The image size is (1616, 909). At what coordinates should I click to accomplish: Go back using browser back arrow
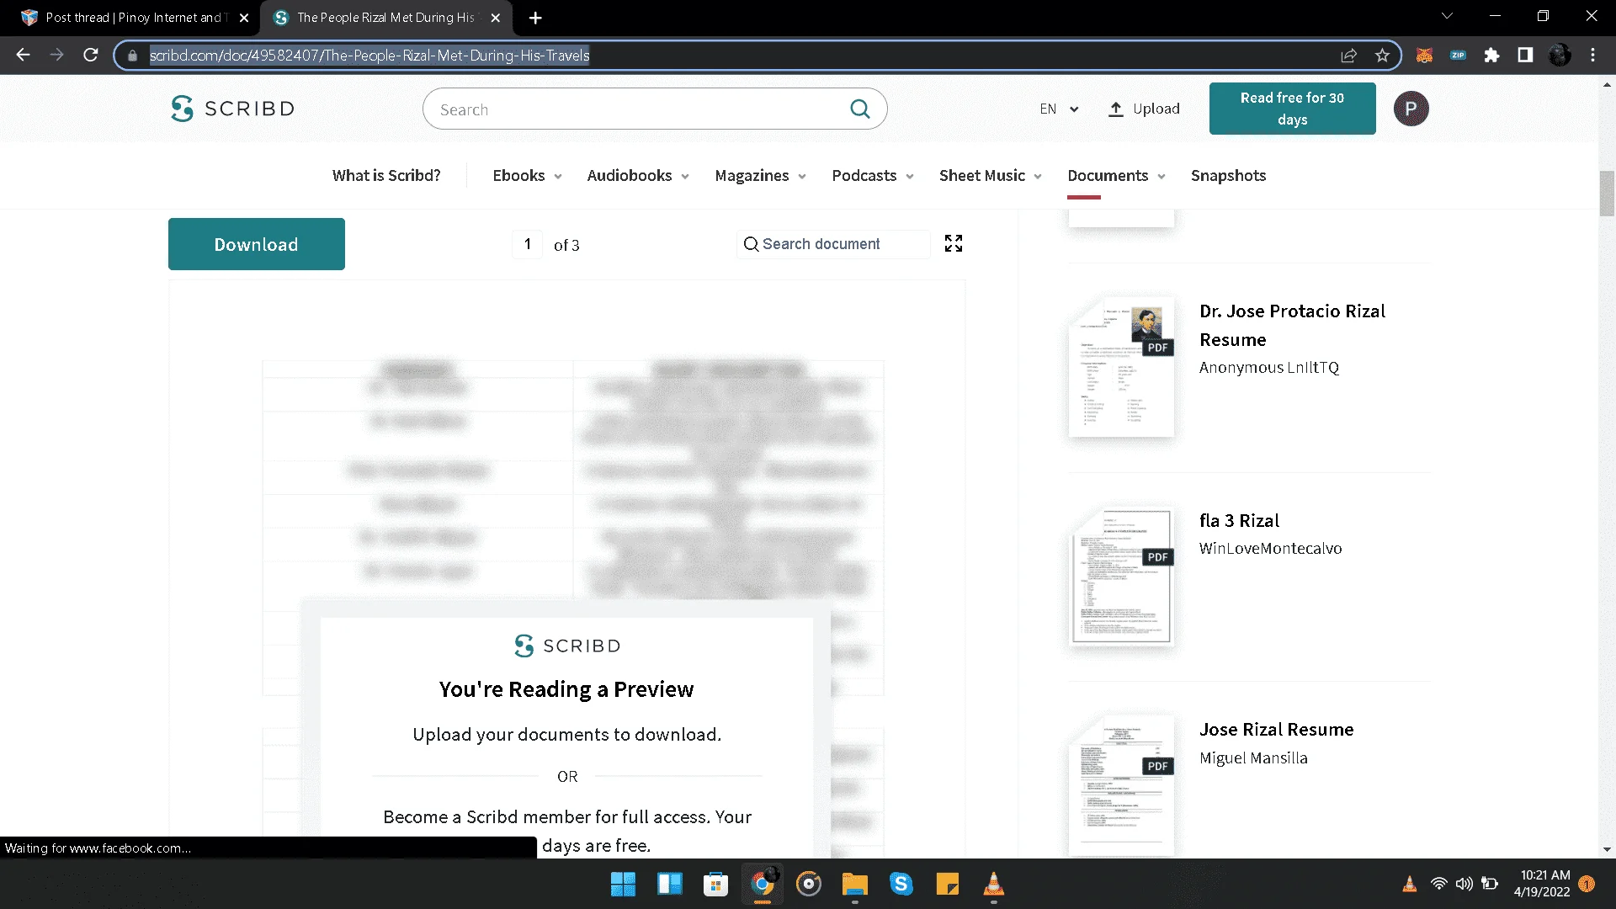click(x=23, y=56)
